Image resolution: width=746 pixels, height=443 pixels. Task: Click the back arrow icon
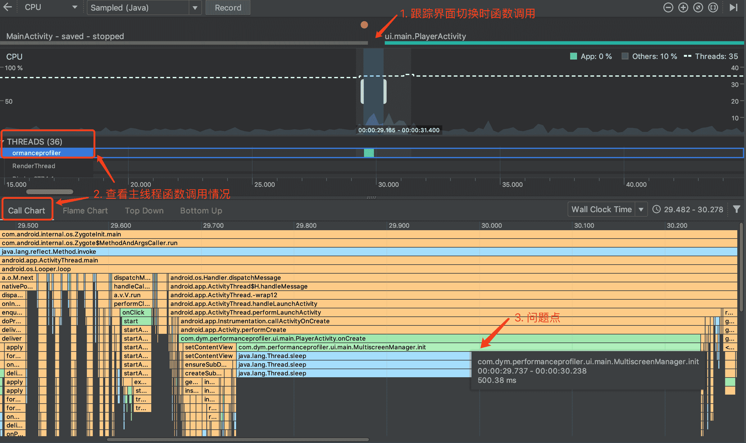7,7
